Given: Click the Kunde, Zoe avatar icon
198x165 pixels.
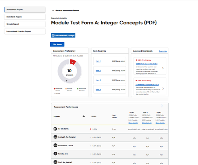Looking at the screenshot, I should click(x=55, y=154).
